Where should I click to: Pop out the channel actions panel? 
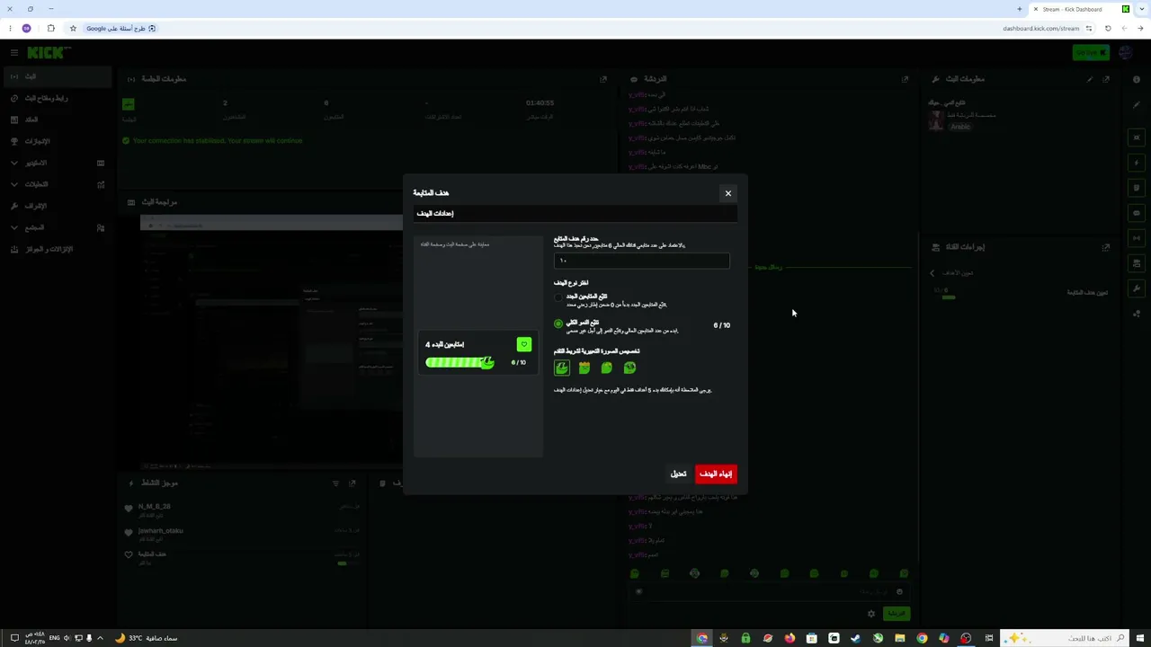[1106, 247]
